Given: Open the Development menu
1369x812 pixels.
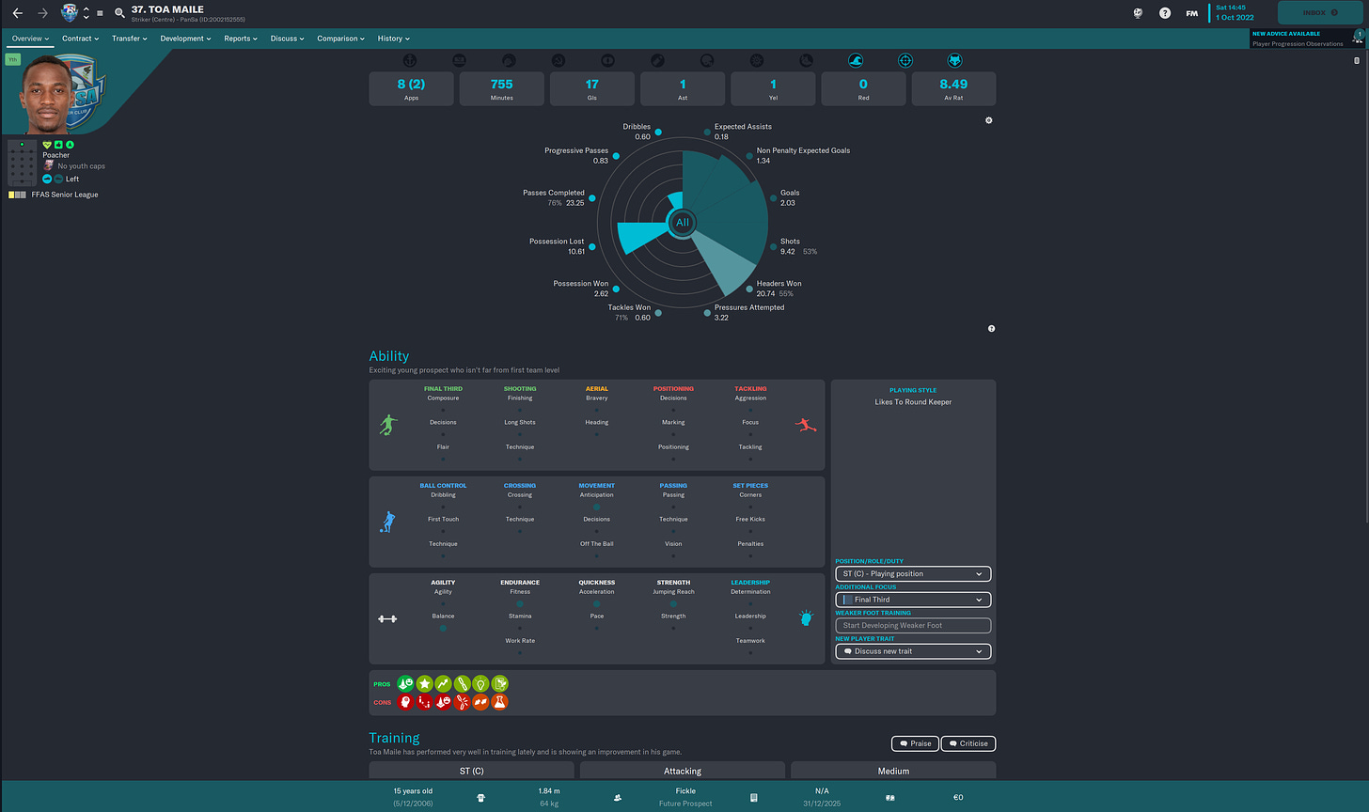Looking at the screenshot, I should click(x=186, y=39).
